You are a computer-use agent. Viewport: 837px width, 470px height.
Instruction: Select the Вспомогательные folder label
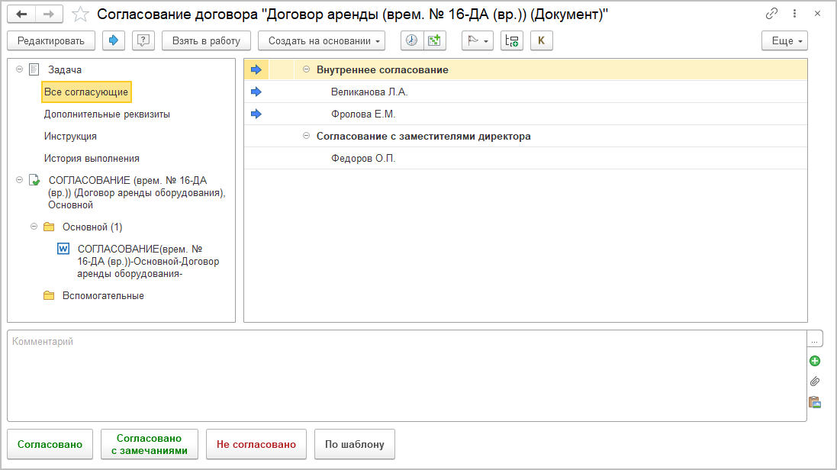pos(103,296)
